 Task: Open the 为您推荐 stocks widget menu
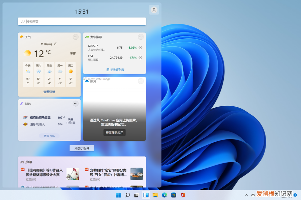pyautogui.click(x=141, y=37)
